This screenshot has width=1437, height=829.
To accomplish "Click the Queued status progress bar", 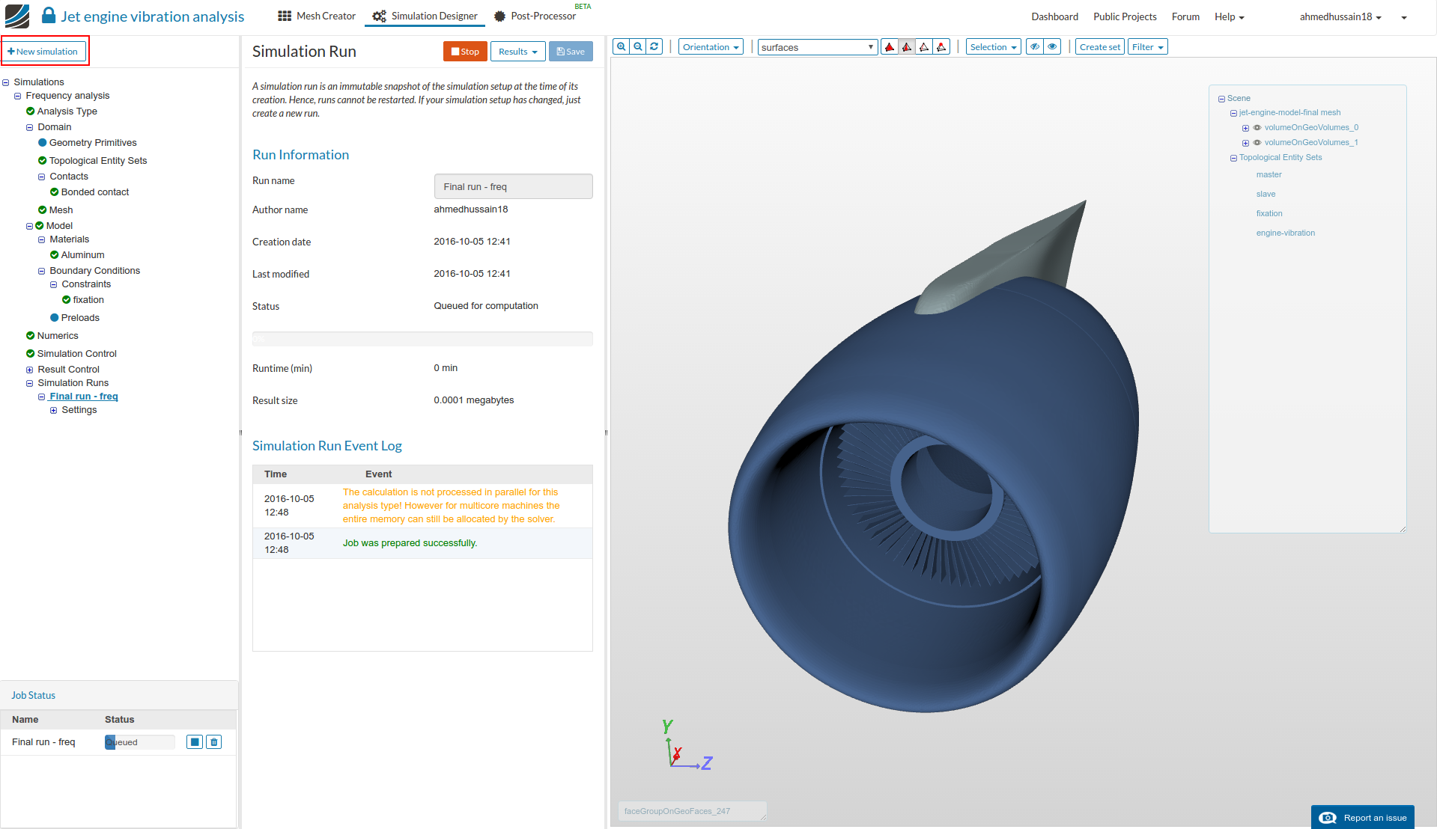I will 140,742.
